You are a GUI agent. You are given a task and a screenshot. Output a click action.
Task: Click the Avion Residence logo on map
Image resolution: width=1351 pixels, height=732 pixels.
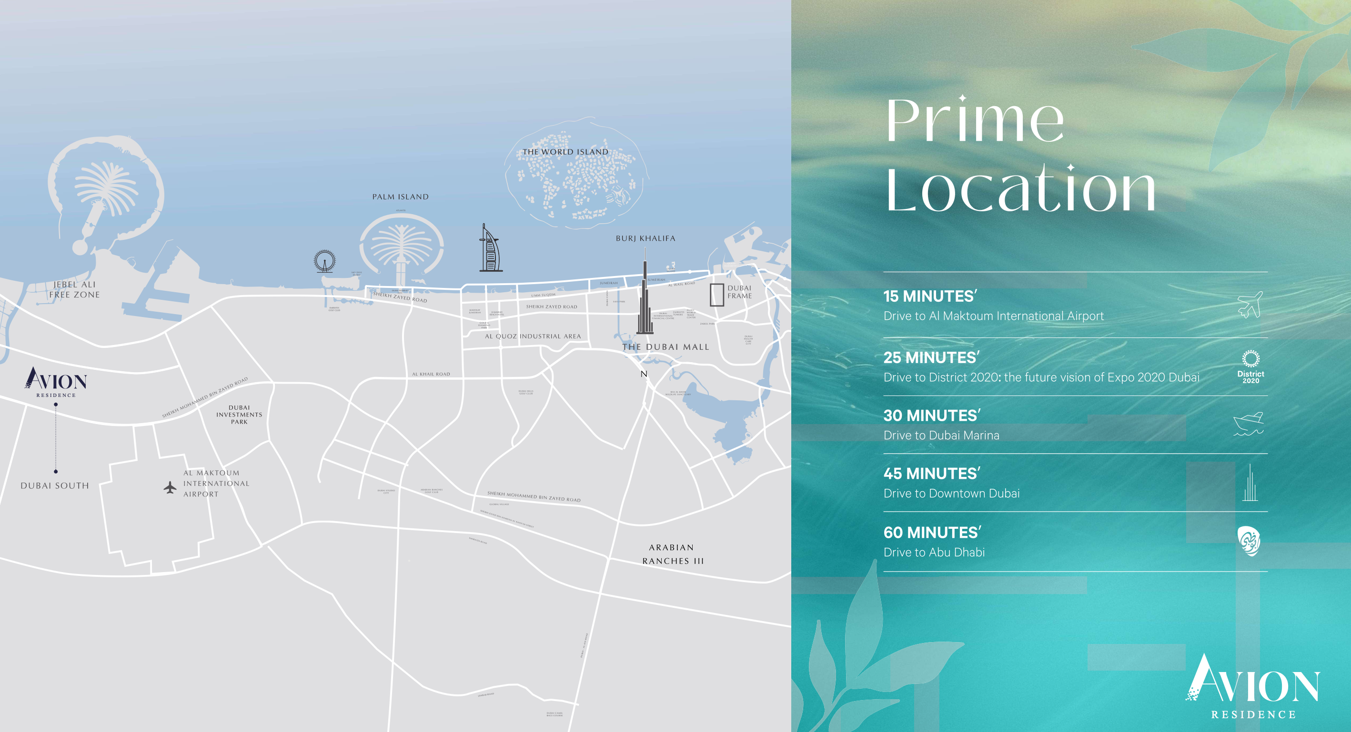click(56, 382)
